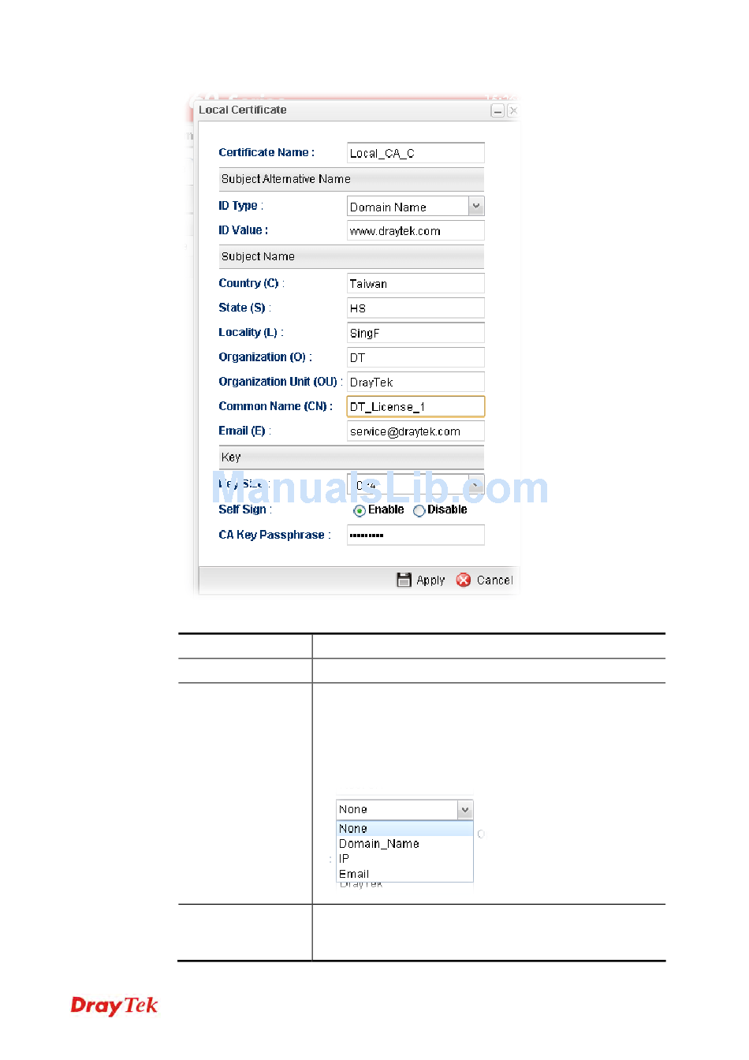Click the "Subject Name" section header
The height and width of the screenshot is (1060, 749).
[351, 256]
